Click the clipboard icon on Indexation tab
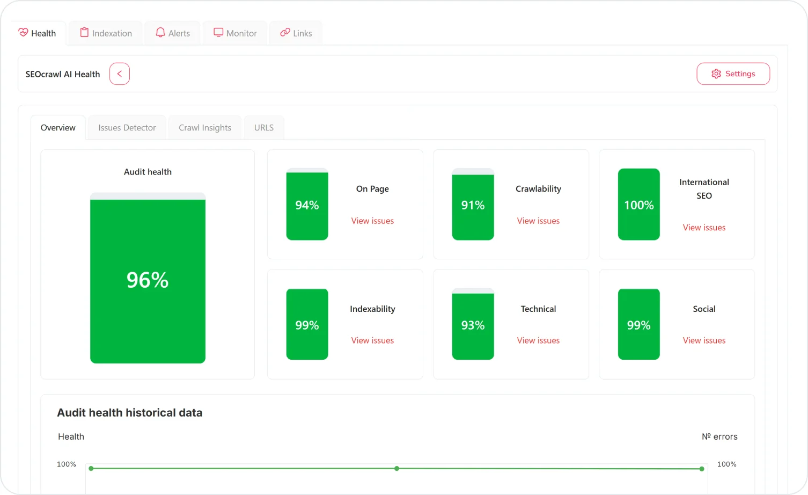The height and width of the screenshot is (495, 808). coord(84,33)
